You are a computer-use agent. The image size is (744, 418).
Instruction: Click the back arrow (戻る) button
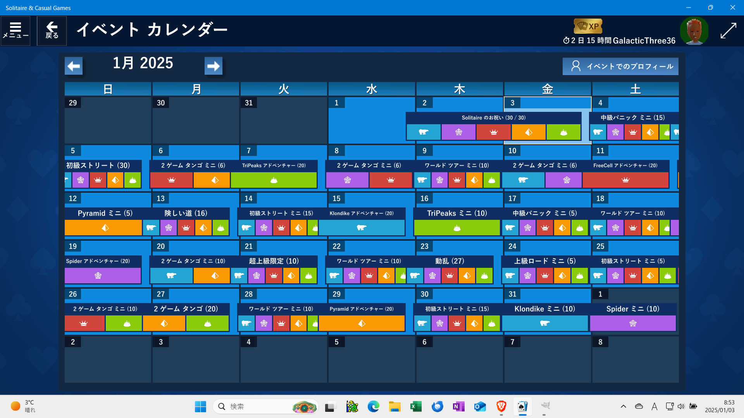[52, 31]
